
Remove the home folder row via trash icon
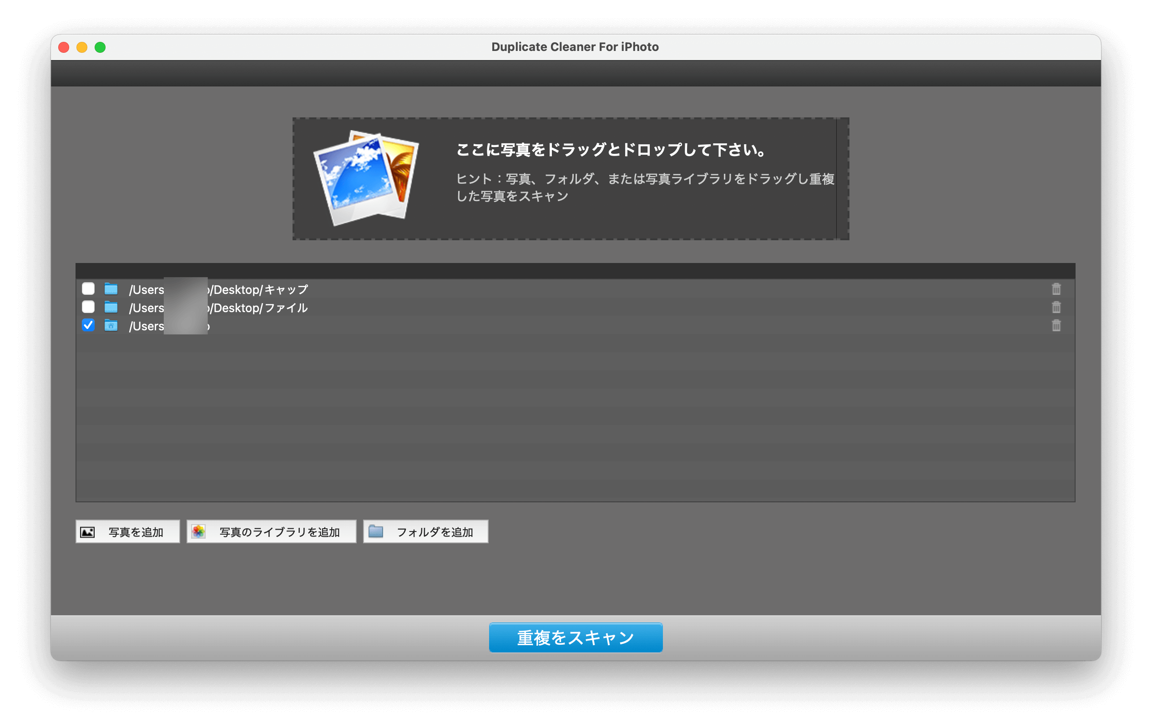(1056, 325)
